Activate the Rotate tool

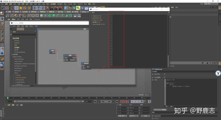(x=25, y=8)
